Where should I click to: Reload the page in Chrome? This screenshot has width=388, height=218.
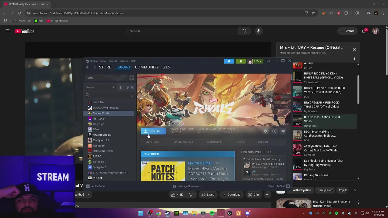(20, 13)
